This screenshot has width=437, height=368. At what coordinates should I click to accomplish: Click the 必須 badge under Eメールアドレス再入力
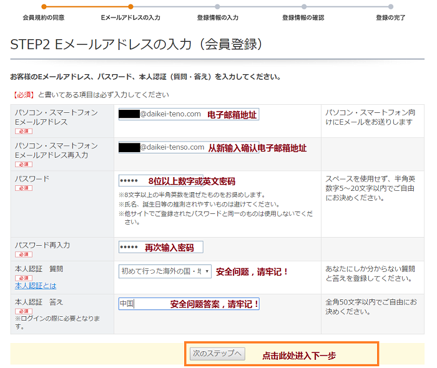click(x=23, y=164)
